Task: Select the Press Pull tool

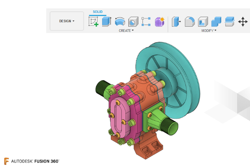Action: (176, 21)
